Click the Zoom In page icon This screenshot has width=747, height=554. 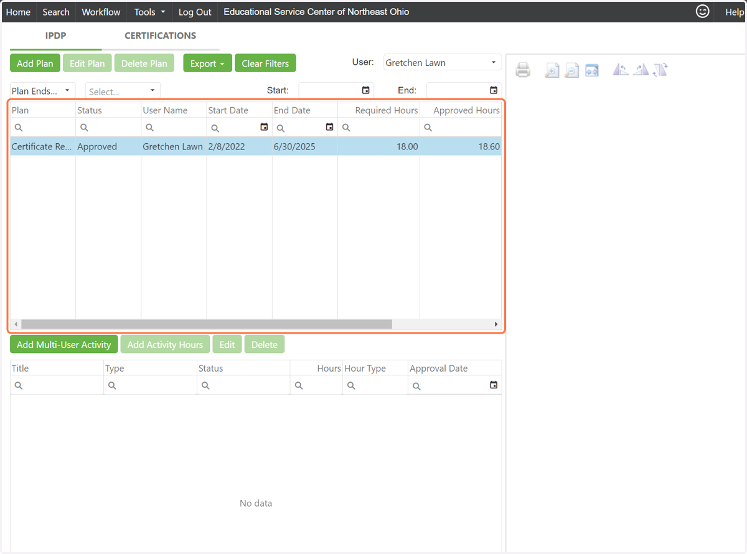tap(552, 70)
